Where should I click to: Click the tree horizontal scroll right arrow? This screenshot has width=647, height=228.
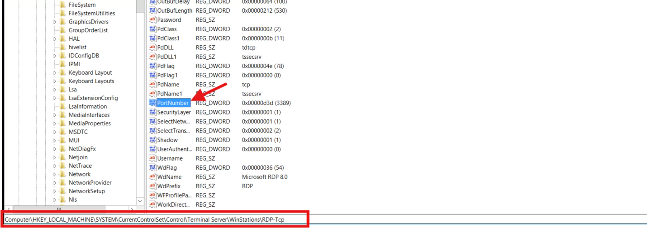click(x=132, y=209)
